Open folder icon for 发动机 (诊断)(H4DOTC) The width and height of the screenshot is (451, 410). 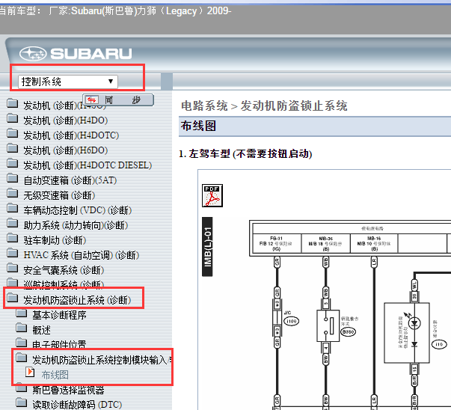[x=13, y=133]
